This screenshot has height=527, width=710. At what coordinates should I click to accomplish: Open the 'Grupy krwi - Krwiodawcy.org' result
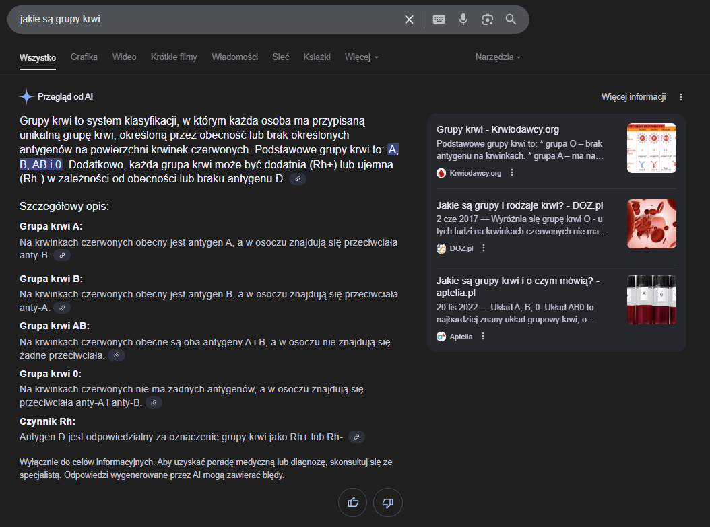point(498,129)
